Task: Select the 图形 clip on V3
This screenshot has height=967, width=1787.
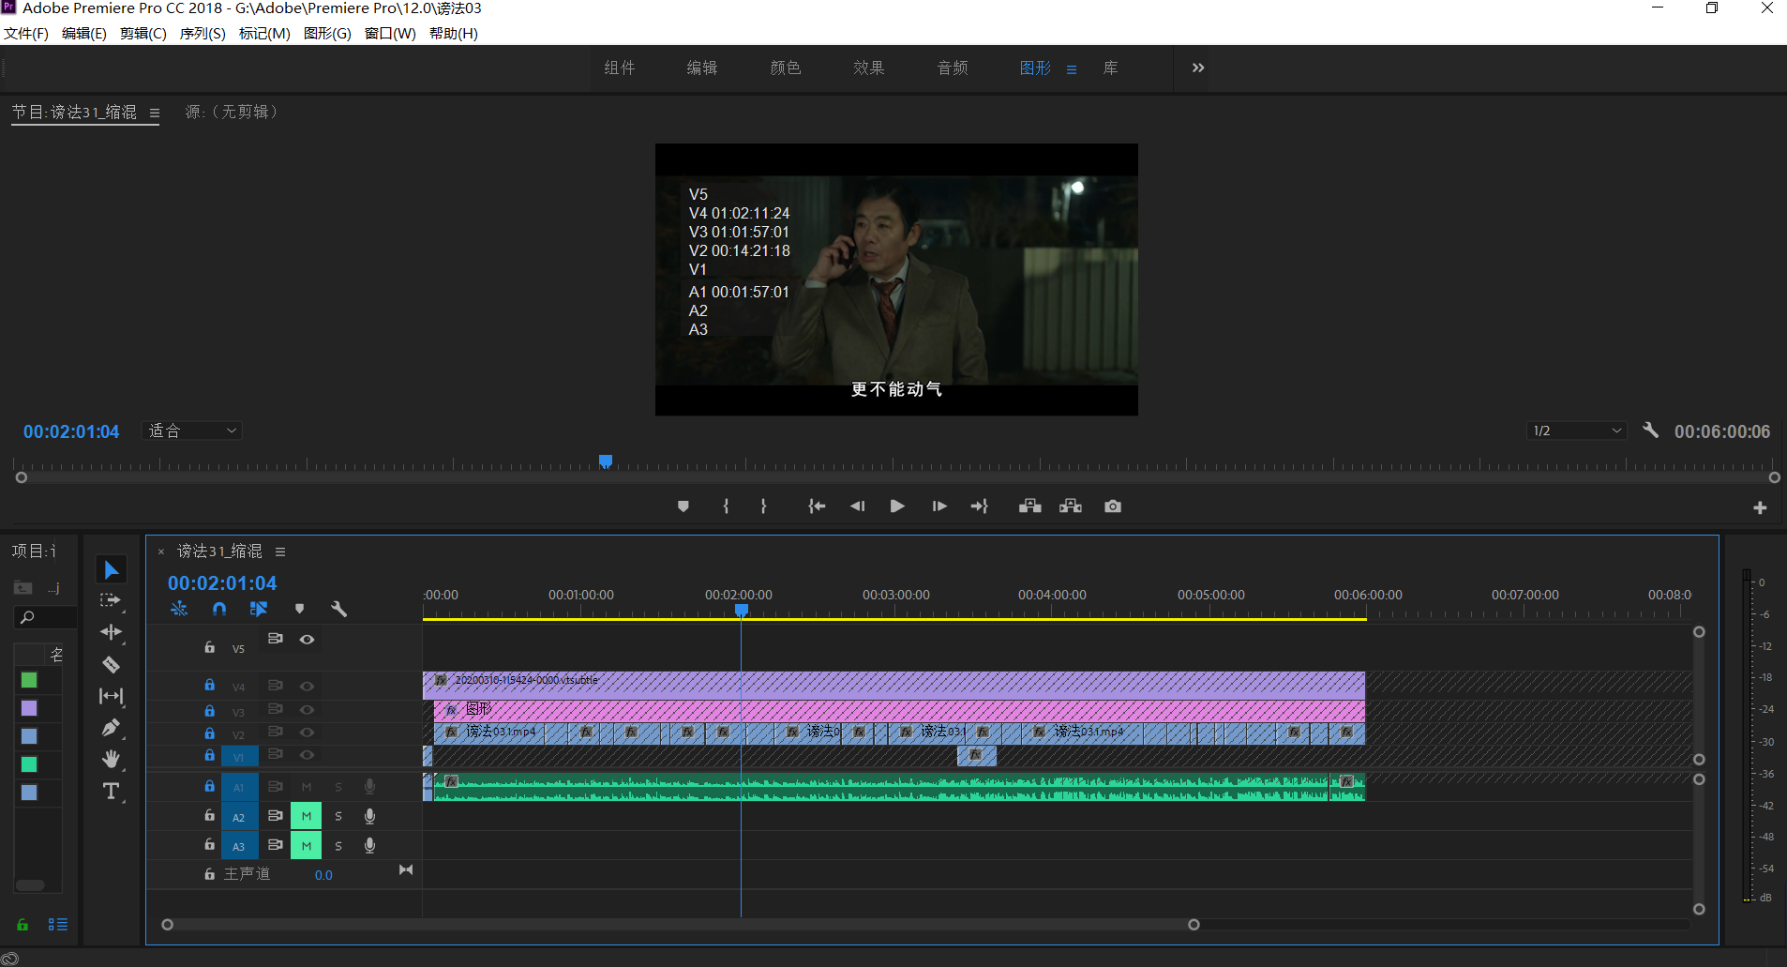Action: tap(898, 710)
